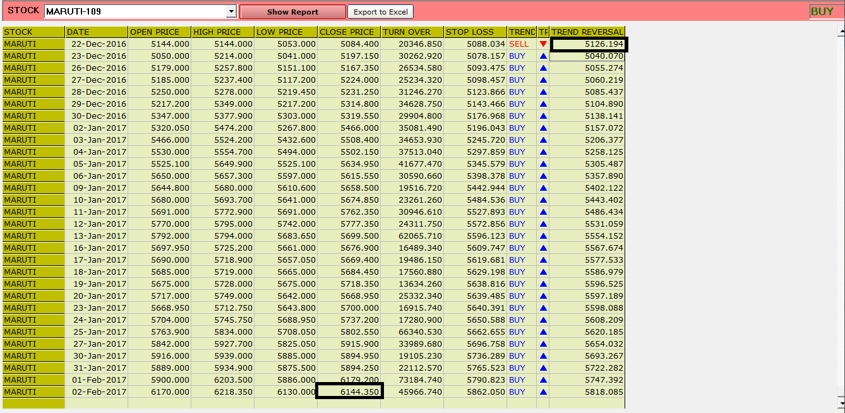Click the TREND column header
The height and width of the screenshot is (413, 845).
522,32
